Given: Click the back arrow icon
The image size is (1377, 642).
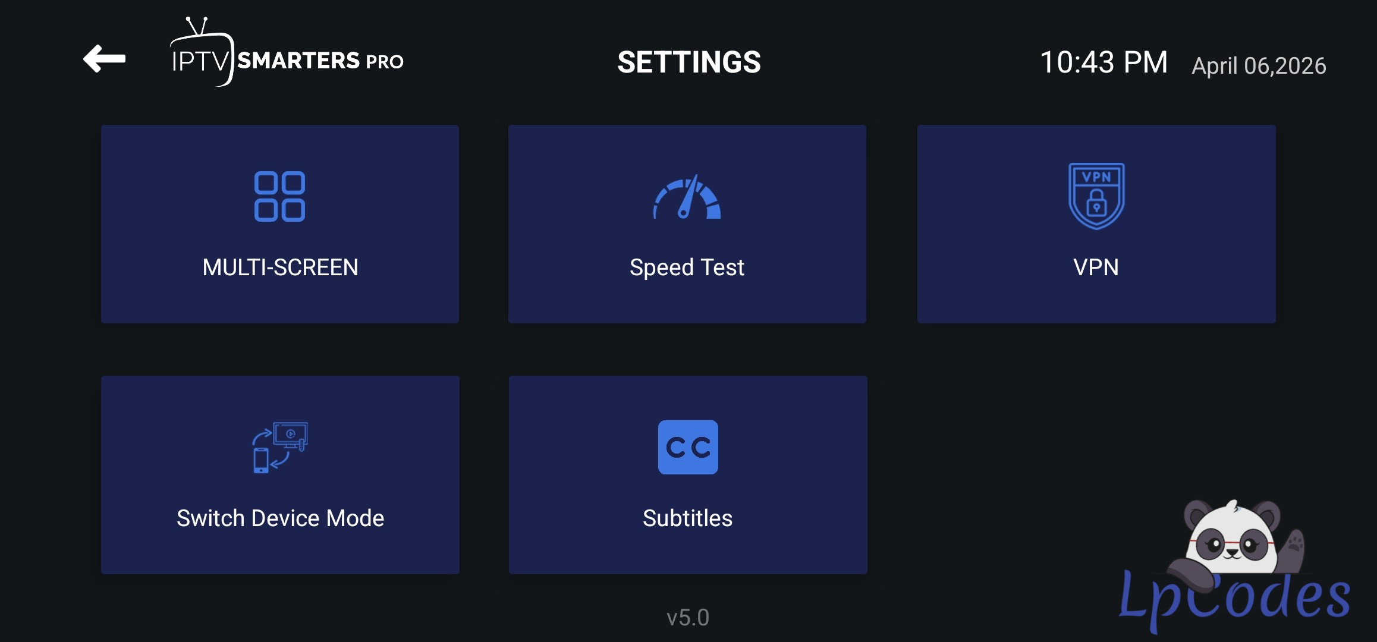Looking at the screenshot, I should point(105,59).
